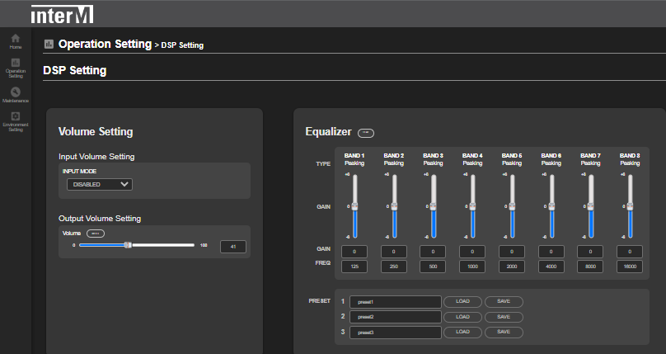Click the gain value field above 4000 frequency
Image resolution: width=666 pixels, height=354 pixels.
(x=551, y=252)
